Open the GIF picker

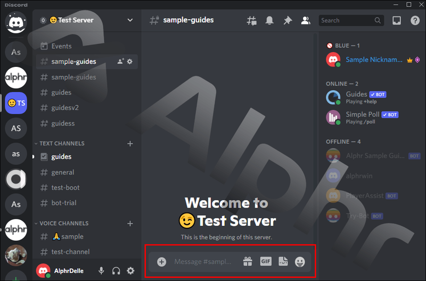pos(266,261)
